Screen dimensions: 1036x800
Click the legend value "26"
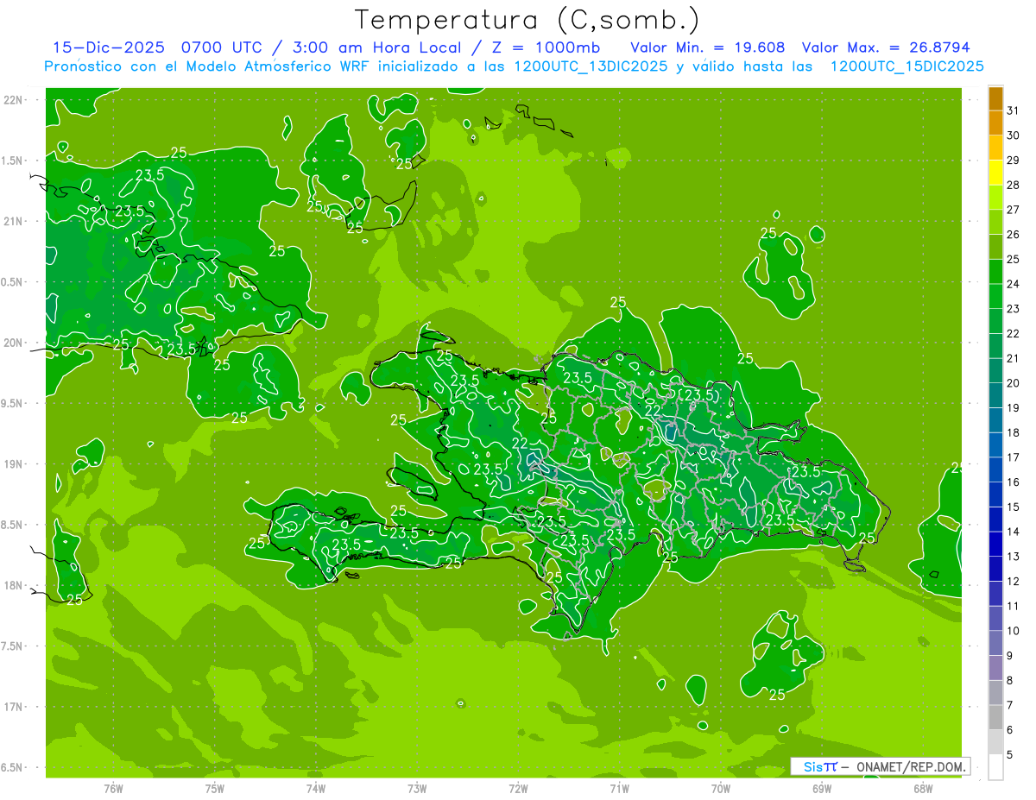click(x=1013, y=235)
